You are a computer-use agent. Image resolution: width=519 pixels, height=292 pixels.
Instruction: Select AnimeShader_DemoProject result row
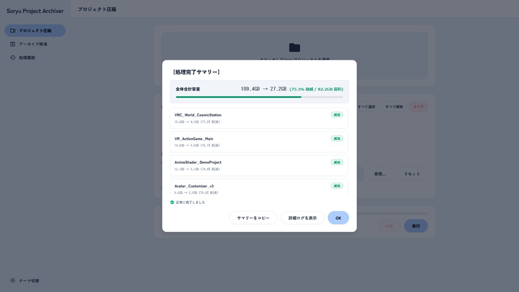[259, 166]
